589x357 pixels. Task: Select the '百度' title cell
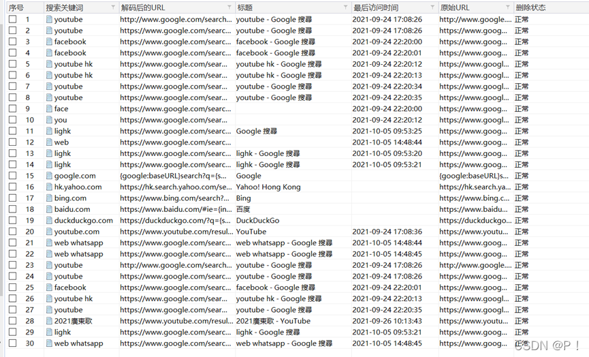click(x=243, y=209)
